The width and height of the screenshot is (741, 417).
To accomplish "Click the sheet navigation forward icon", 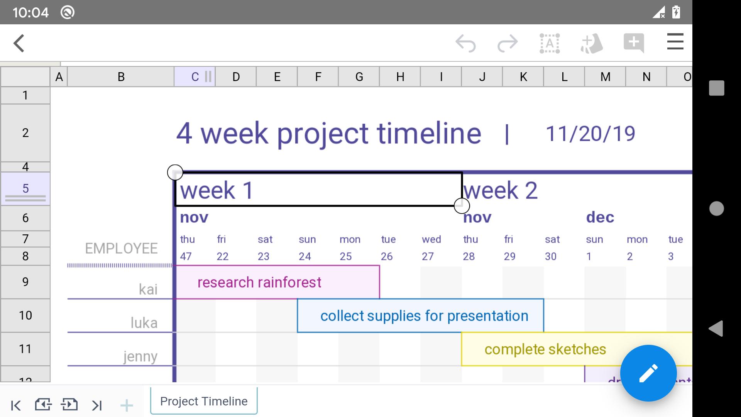I will point(70,405).
